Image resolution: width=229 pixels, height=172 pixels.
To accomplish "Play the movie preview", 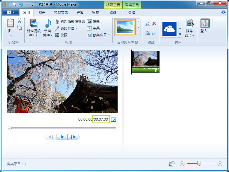I will [x=62, y=137].
